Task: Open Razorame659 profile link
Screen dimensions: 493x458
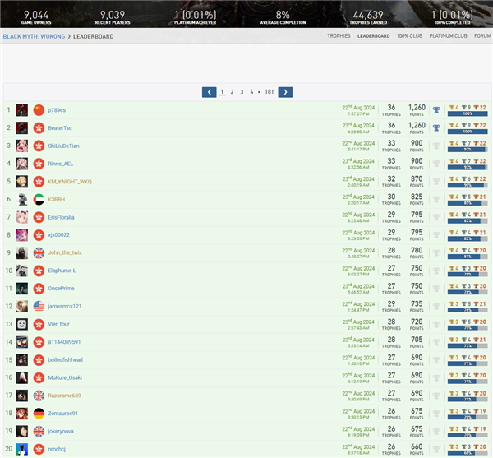Action: tap(64, 396)
